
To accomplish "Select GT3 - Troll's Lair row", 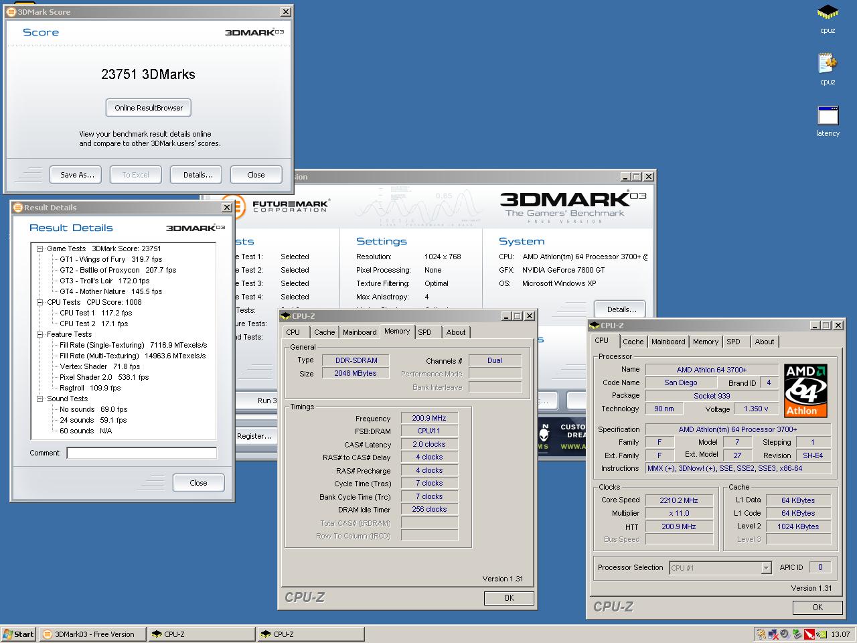I will [104, 281].
